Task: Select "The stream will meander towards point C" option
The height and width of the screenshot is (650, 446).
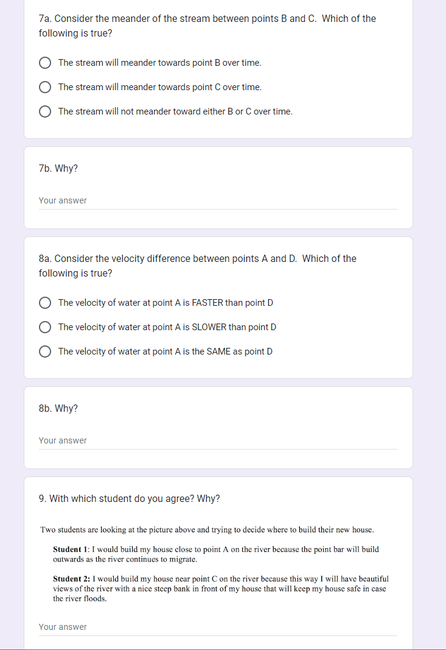Action: pyautogui.click(x=45, y=87)
